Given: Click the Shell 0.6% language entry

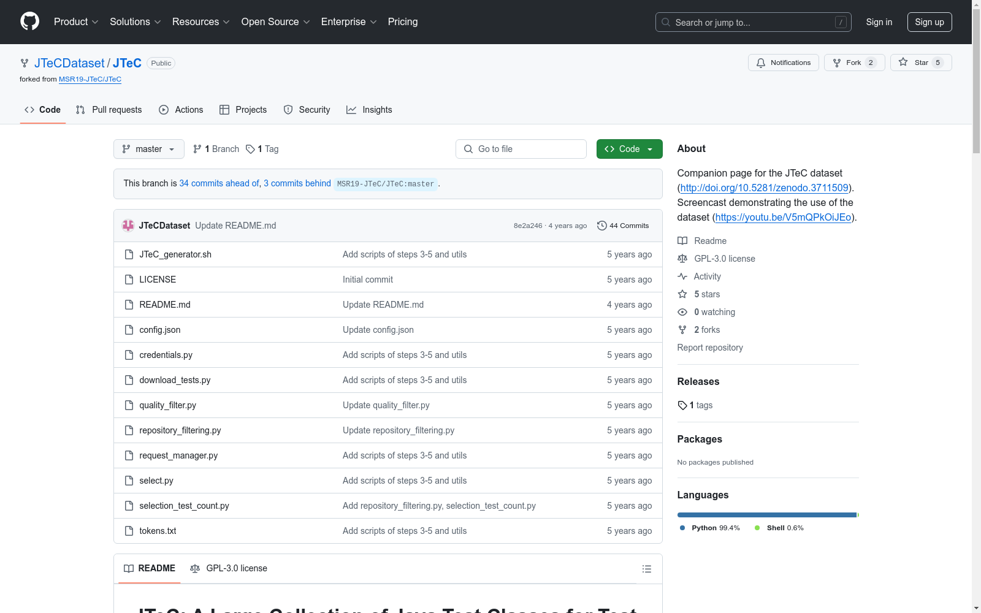Looking at the screenshot, I should click(779, 528).
